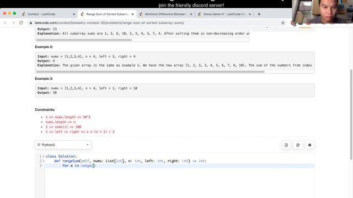Close the Range Sum of Sorted Subarray tab

point(132,14)
